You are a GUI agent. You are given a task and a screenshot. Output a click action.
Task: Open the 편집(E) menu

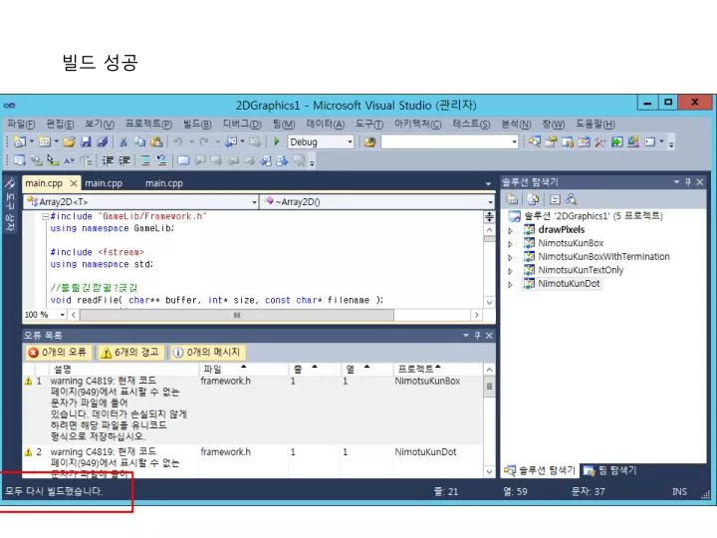[60, 124]
